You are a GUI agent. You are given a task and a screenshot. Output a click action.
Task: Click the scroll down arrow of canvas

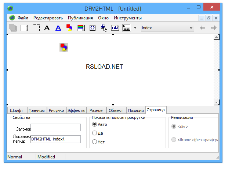coord(217,102)
